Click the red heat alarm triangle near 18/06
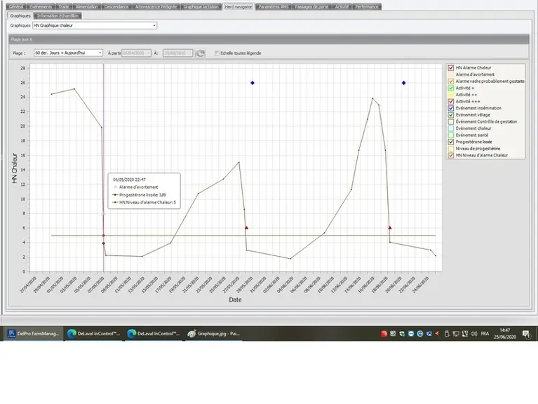Screen dimensions: 538x404 point(390,228)
